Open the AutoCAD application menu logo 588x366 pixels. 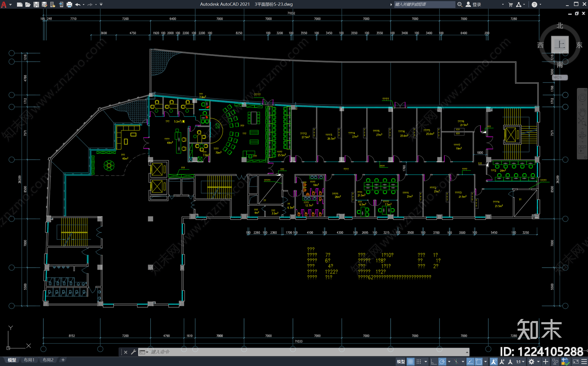[x=4, y=4]
